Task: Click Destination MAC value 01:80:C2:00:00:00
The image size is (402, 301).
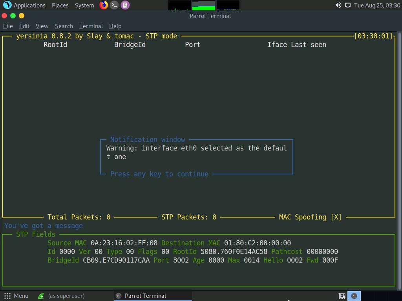Action: coord(258,243)
